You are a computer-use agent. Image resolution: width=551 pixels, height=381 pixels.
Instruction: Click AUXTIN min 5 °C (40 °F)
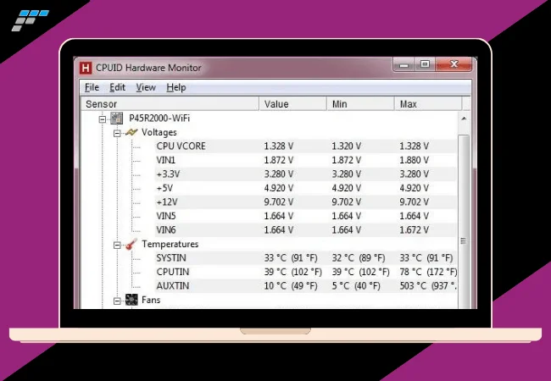point(356,286)
